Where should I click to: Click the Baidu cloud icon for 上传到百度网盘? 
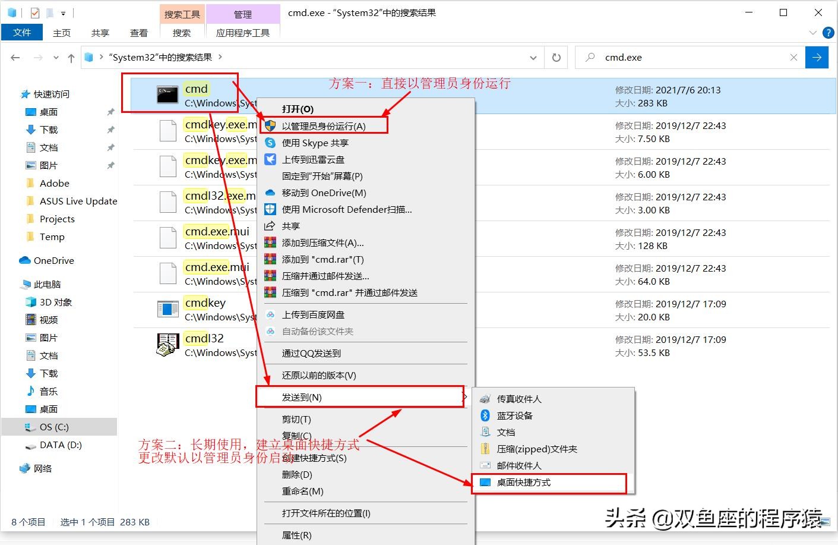coord(270,314)
